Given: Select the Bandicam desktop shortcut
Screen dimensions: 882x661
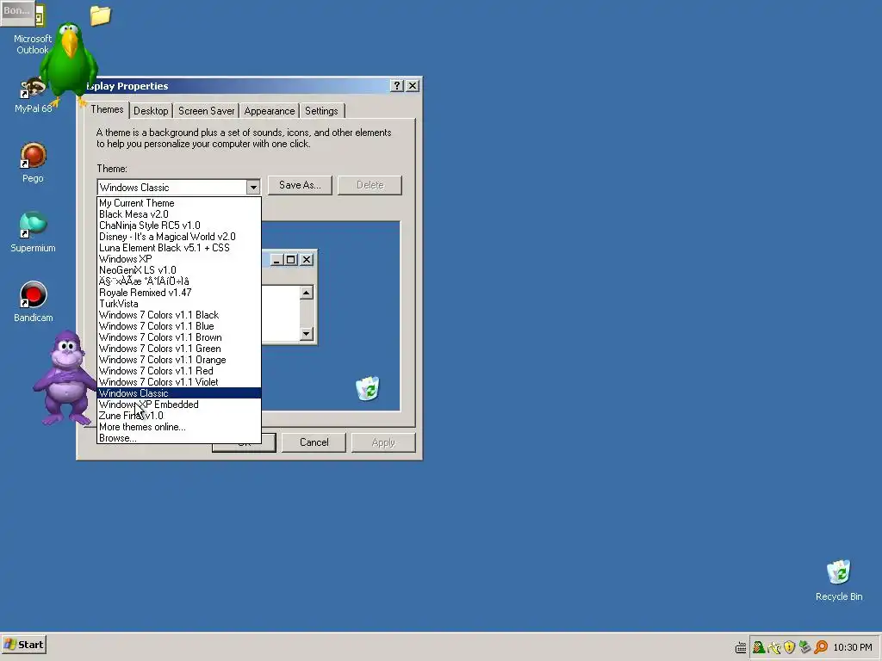Looking at the screenshot, I should click(33, 302).
